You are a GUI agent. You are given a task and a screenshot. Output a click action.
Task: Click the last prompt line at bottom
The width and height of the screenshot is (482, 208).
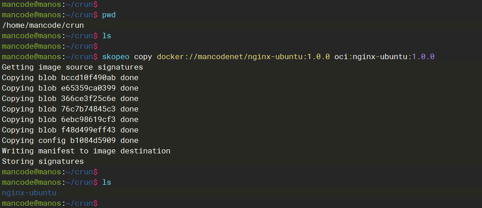[49, 203]
